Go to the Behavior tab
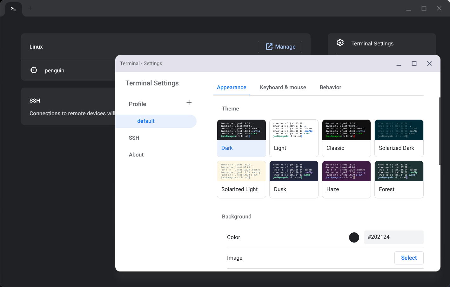The image size is (450, 287). pyautogui.click(x=330, y=87)
